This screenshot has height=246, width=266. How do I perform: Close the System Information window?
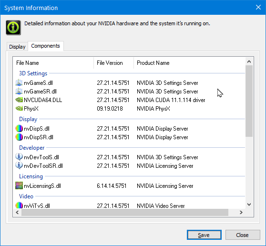[258, 7]
